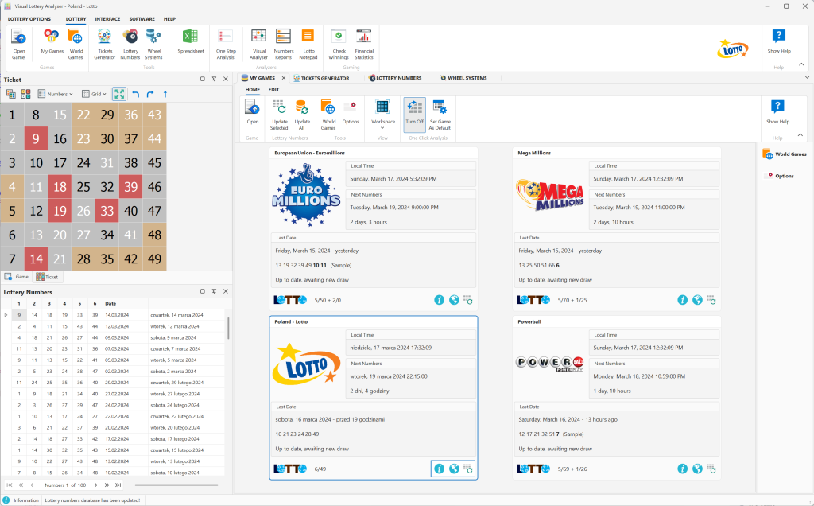
Task: Expand the Grid dropdown
Action: 95,93
